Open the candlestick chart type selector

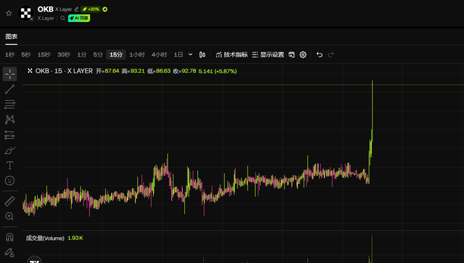click(203, 55)
